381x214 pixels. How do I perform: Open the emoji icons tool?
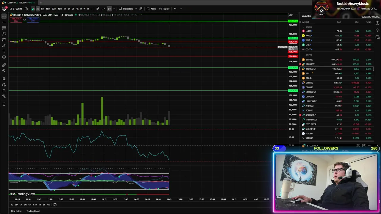pos(4,57)
